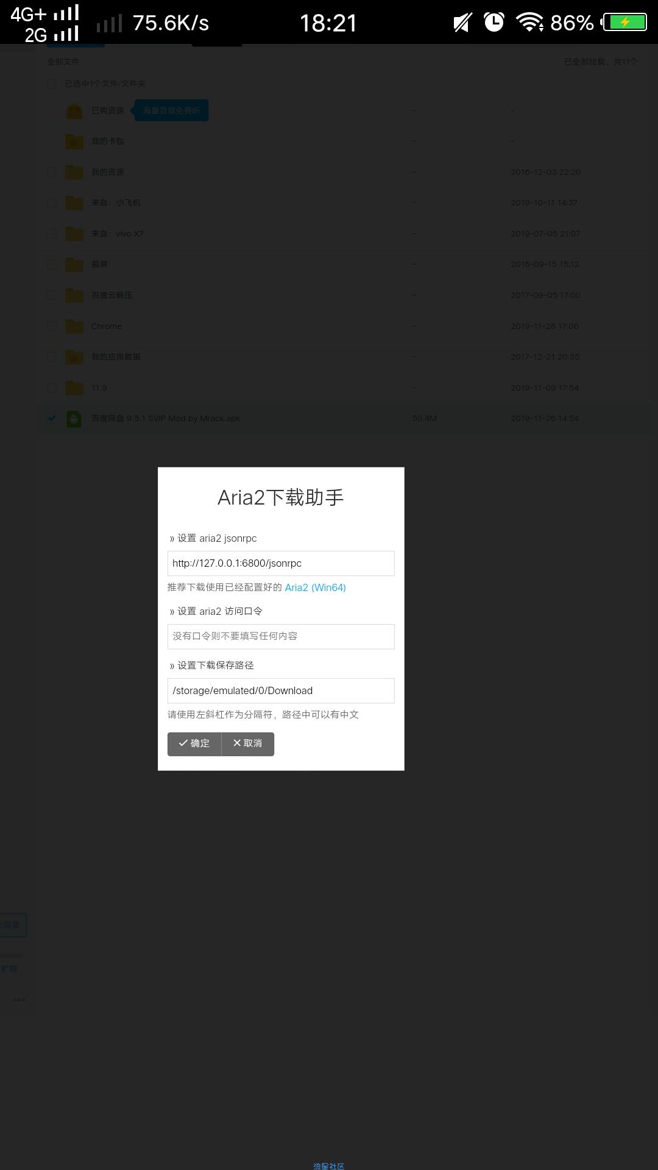The image size is (658, 1170).
Task: Toggle checkbox for 11.9 folder
Action: click(52, 388)
